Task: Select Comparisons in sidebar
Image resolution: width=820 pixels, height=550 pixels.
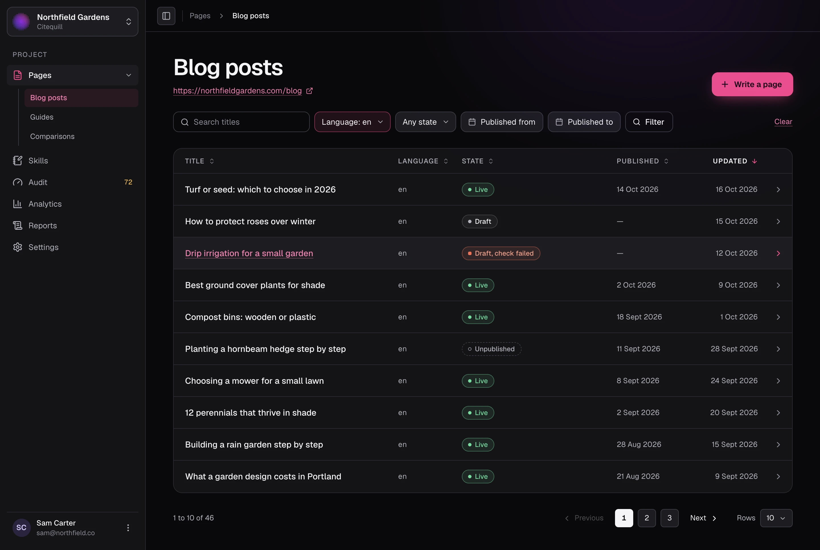Action: (52, 136)
